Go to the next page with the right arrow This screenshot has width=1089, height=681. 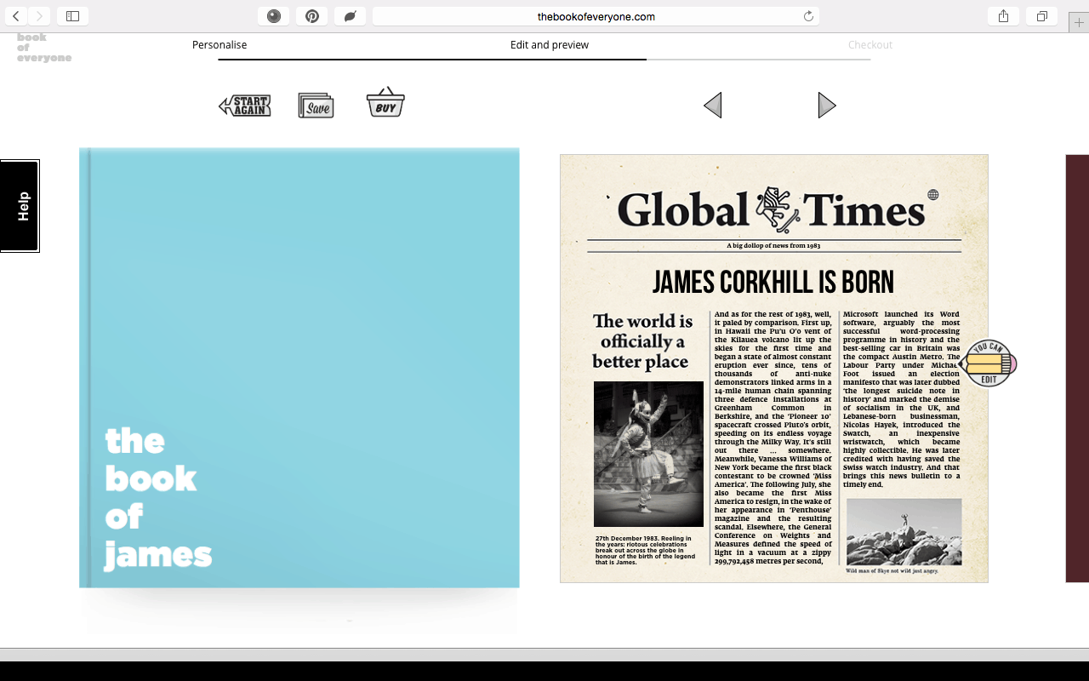827,106
